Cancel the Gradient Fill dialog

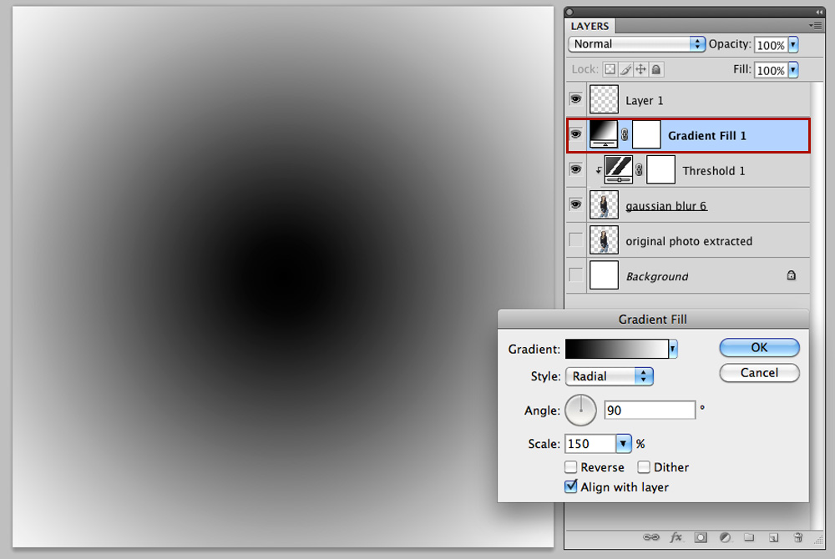click(x=759, y=372)
